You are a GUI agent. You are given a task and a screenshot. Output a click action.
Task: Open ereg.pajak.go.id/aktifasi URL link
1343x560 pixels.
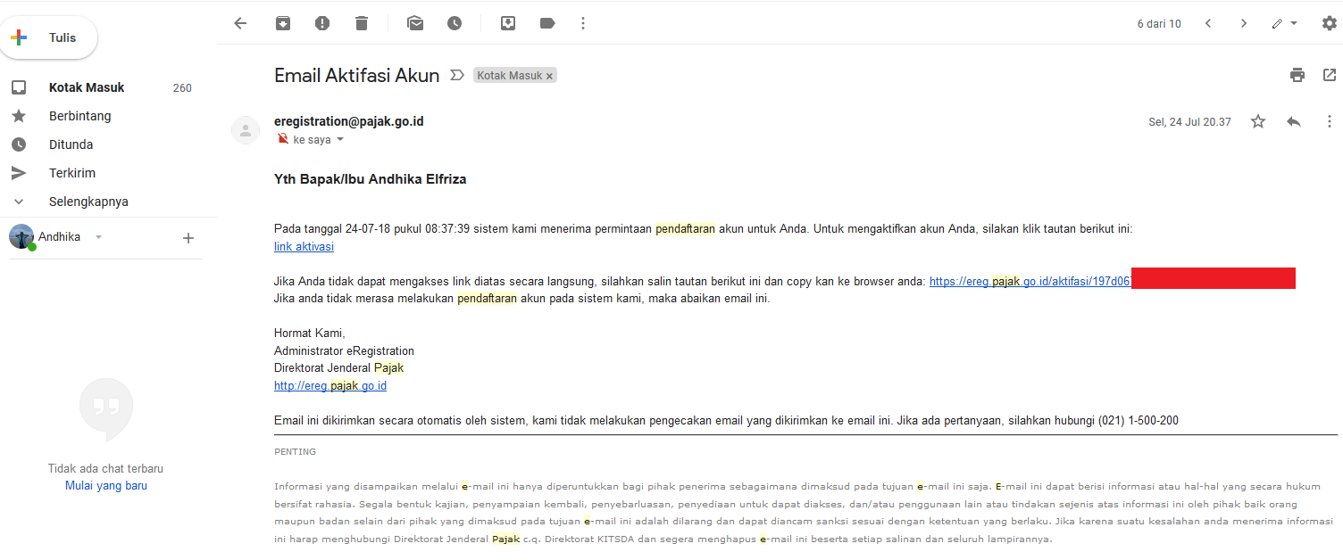pyautogui.click(x=1030, y=281)
